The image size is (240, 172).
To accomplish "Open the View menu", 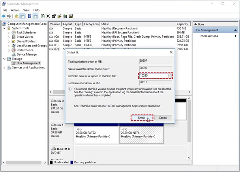I will click(26, 10).
